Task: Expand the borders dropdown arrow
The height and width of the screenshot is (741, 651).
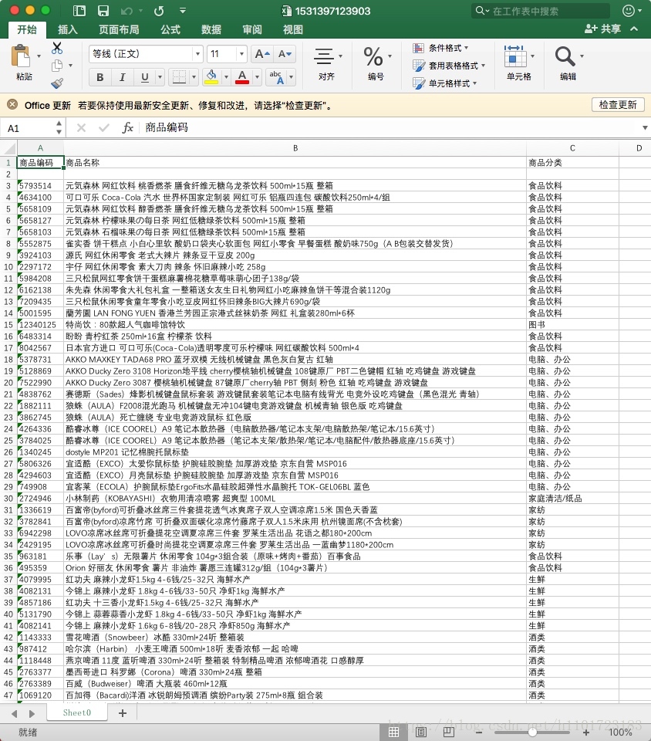Action: pyautogui.click(x=194, y=77)
